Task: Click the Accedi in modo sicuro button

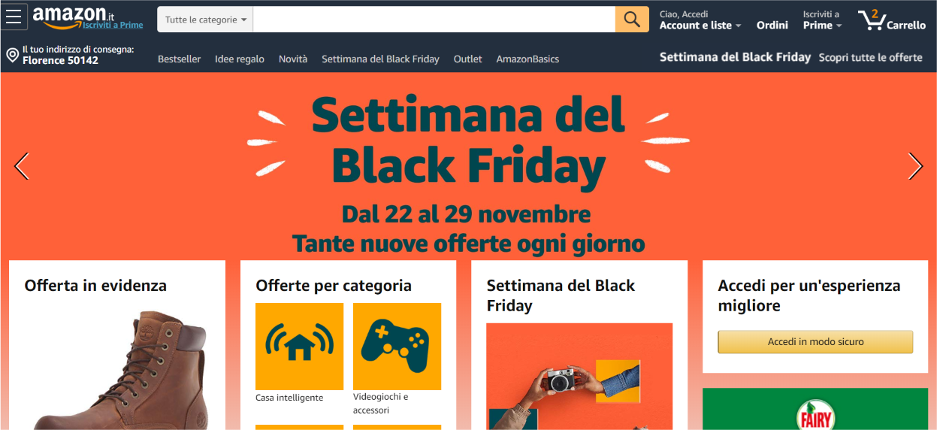Action: (815, 342)
